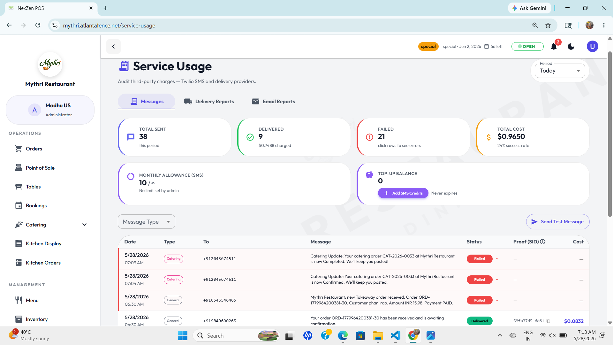Toggle dark mode moon icon
613x345 pixels.
[571, 47]
